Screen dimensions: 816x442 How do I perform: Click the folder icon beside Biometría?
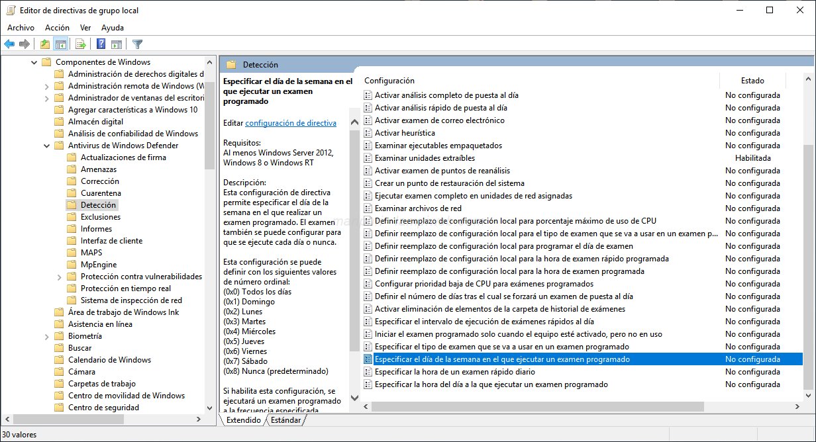59,336
